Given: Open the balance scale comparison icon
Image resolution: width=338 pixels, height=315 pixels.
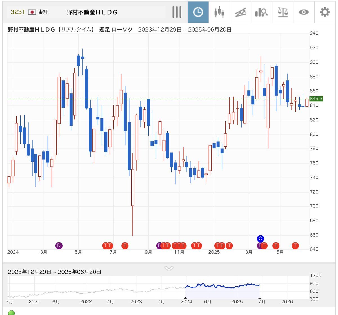Looking at the screenshot, I should [283, 12].
